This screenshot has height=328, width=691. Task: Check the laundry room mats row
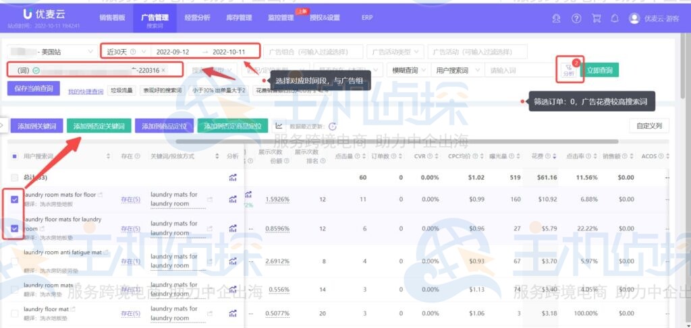click(x=15, y=290)
